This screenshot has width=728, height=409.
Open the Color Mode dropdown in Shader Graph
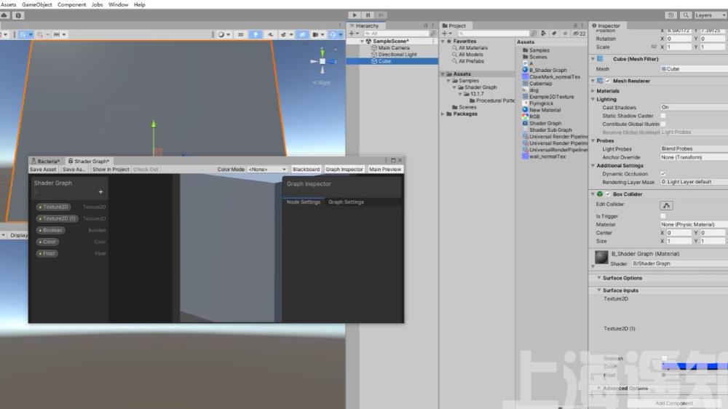[267, 170]
